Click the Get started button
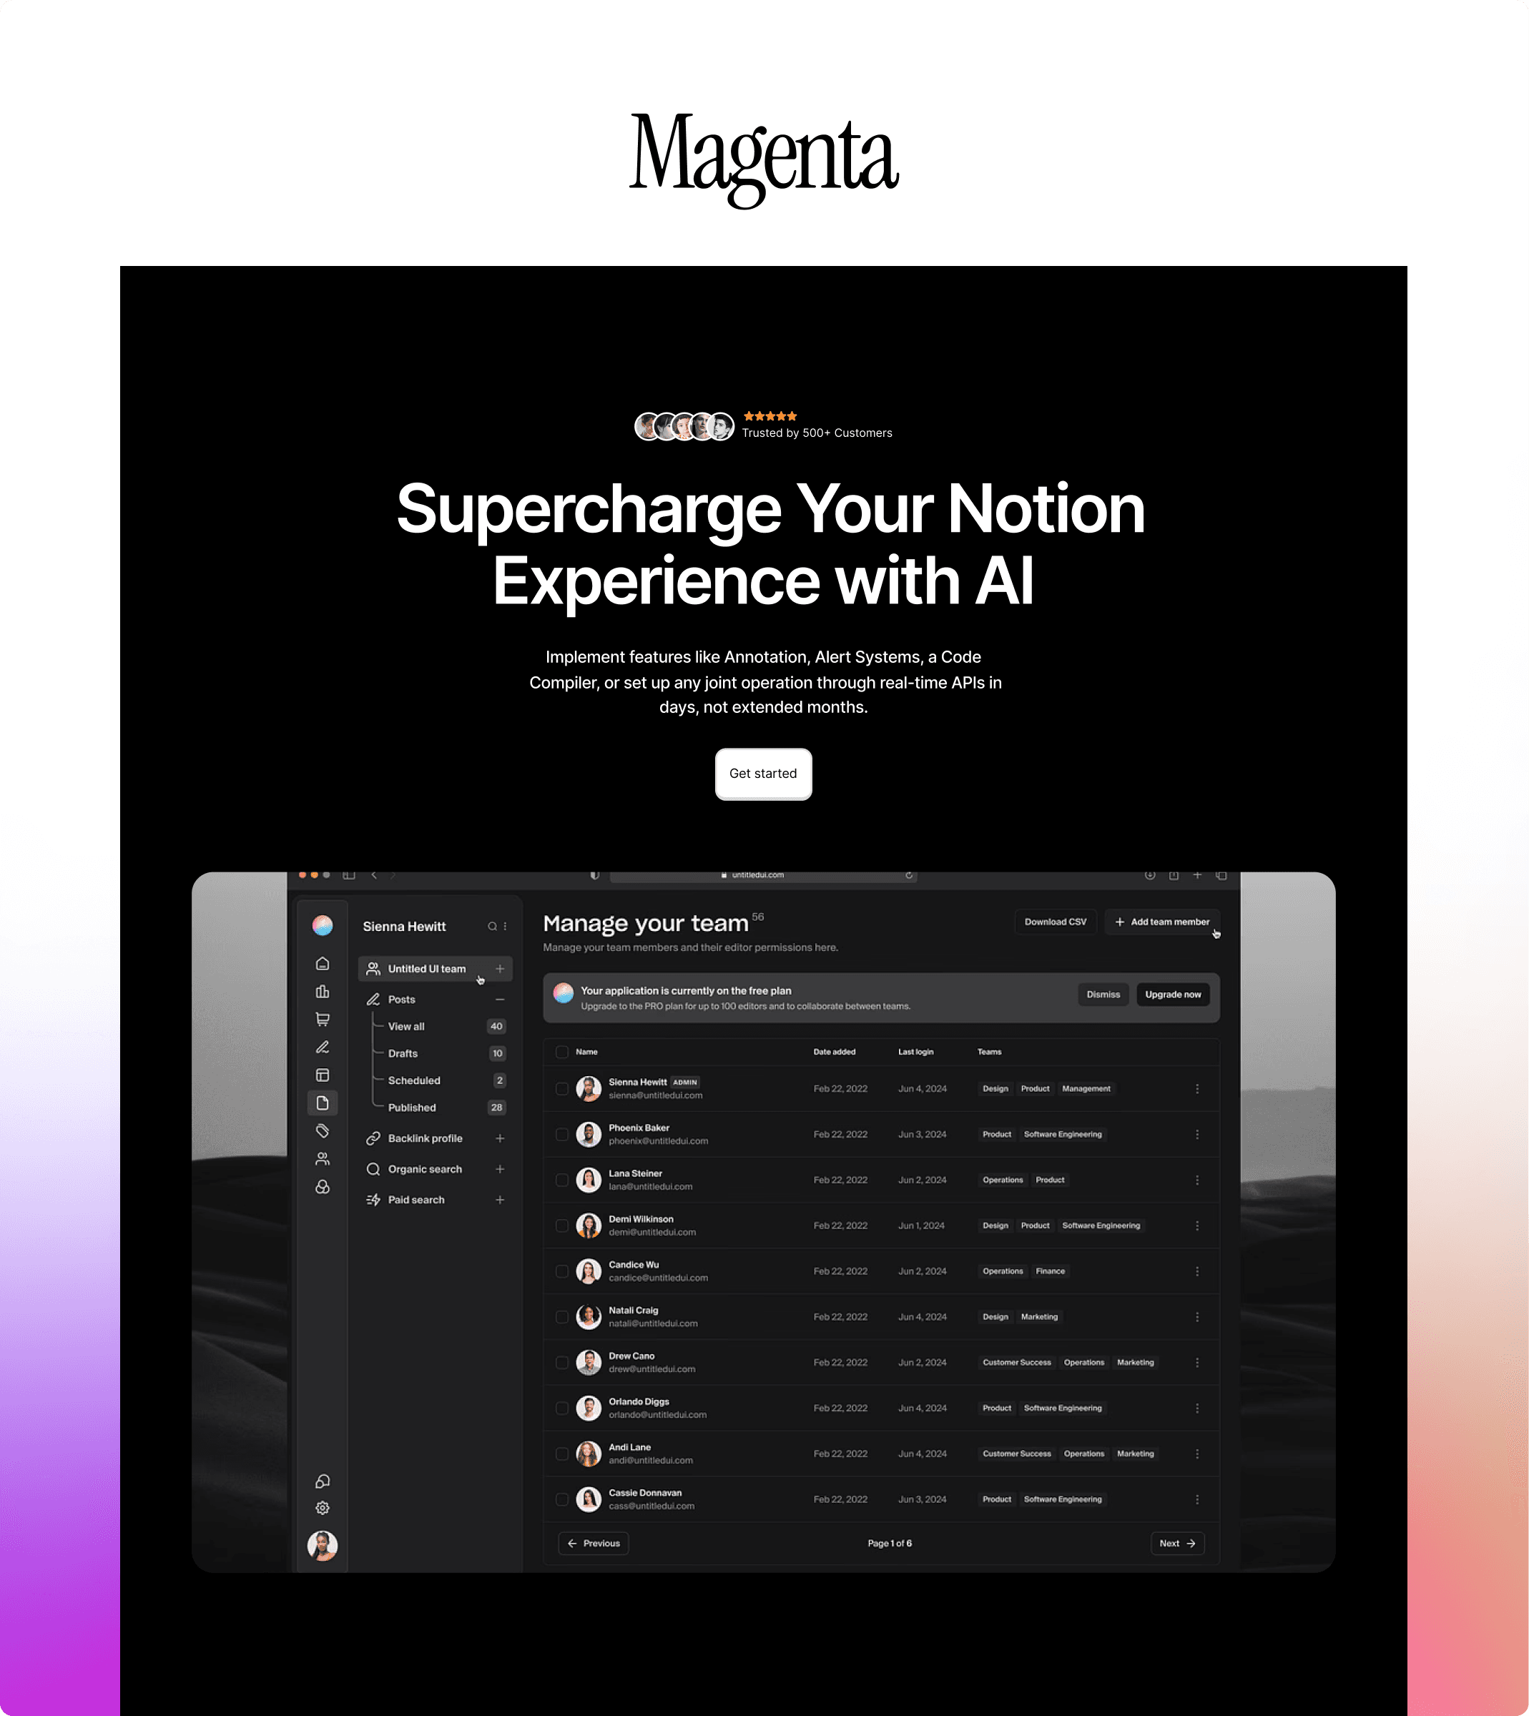The height and width of the screenshot is (1716, 1529). [763, 773]
